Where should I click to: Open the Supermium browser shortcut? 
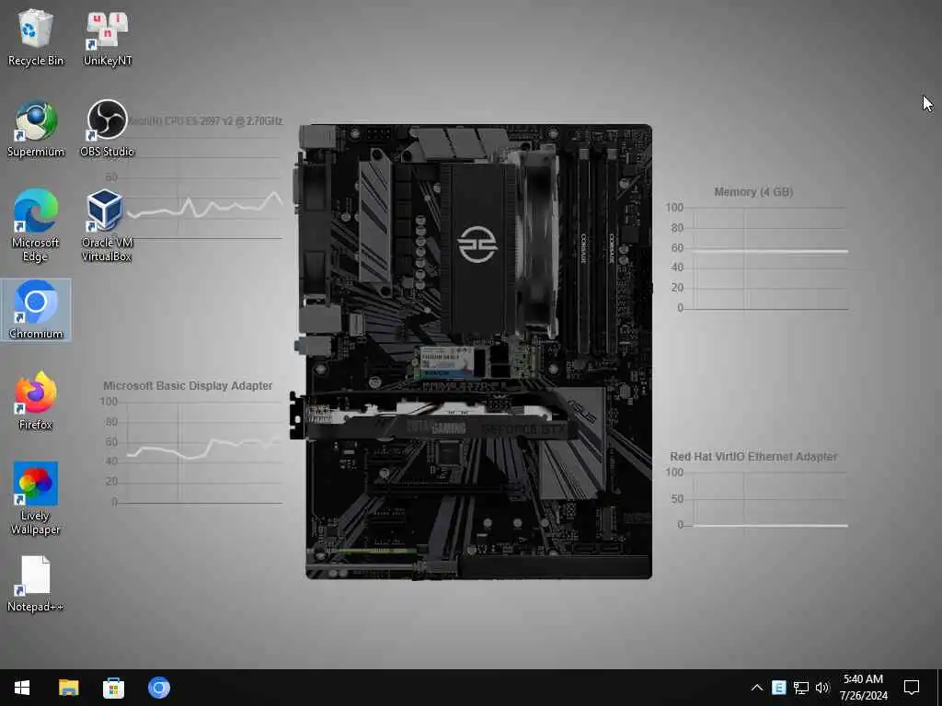click(x=36, y=129)
